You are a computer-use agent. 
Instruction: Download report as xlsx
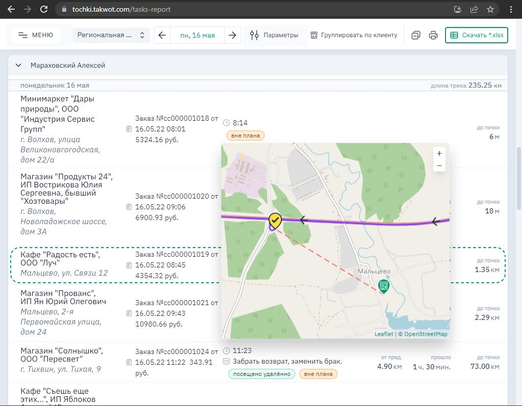[x=477, y=35]
